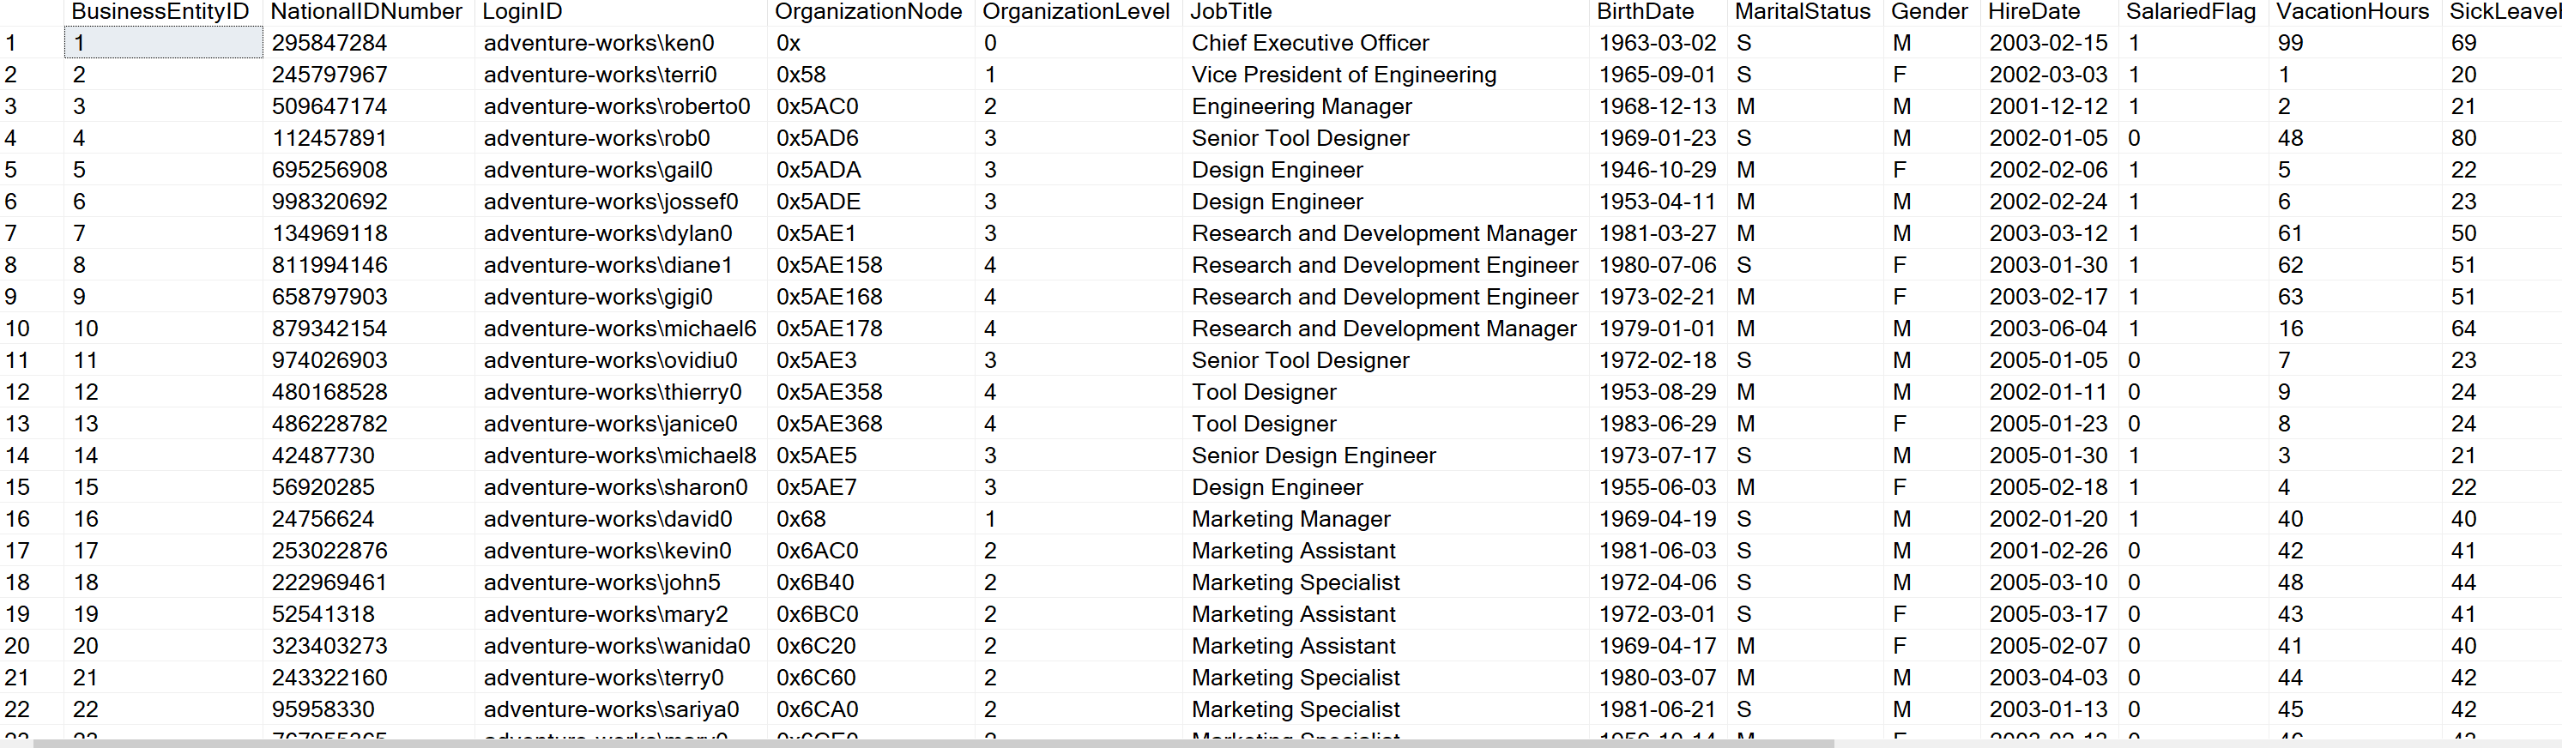The image size is (2562, 748).
Task: Click the Chief Executive Officer cell
Action: 1310,44
